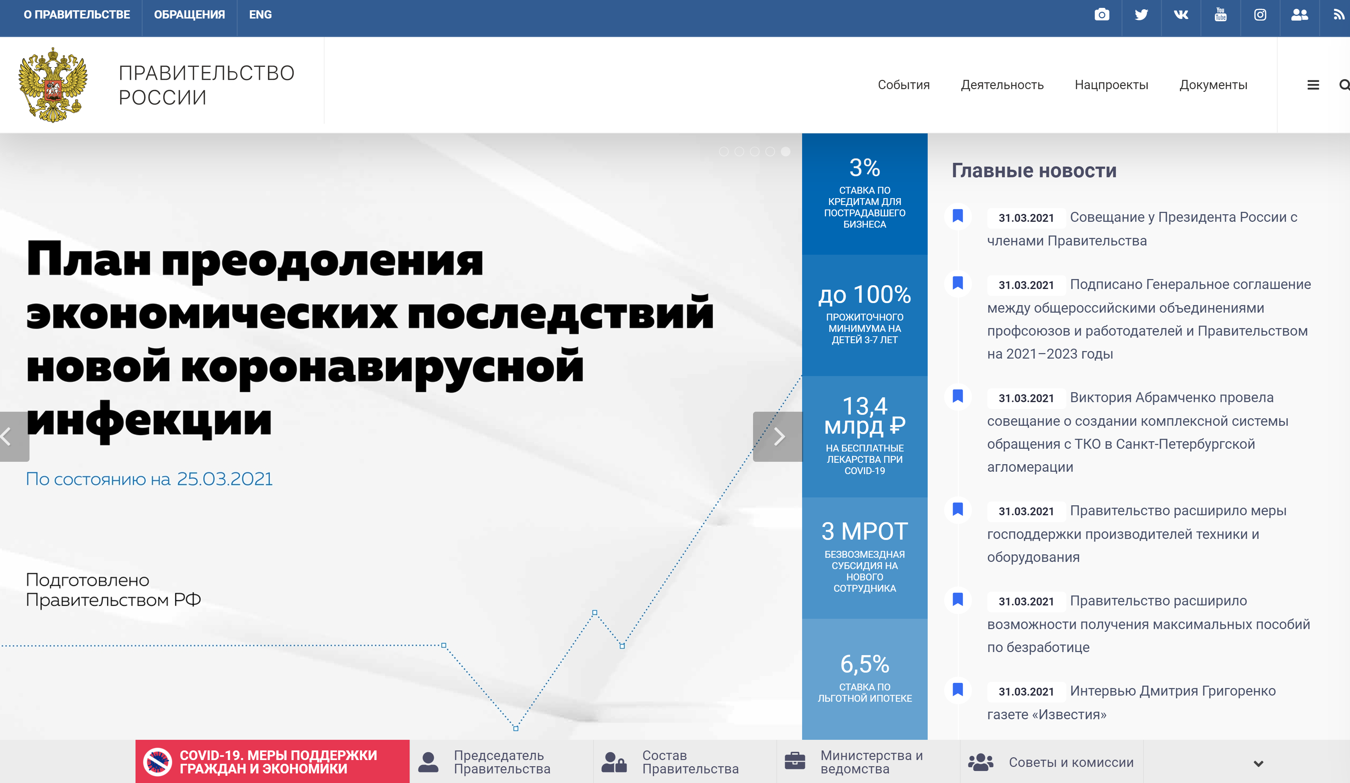Click the Главные новости heading
This screenshot has height=783, width=1350.
1034,170
